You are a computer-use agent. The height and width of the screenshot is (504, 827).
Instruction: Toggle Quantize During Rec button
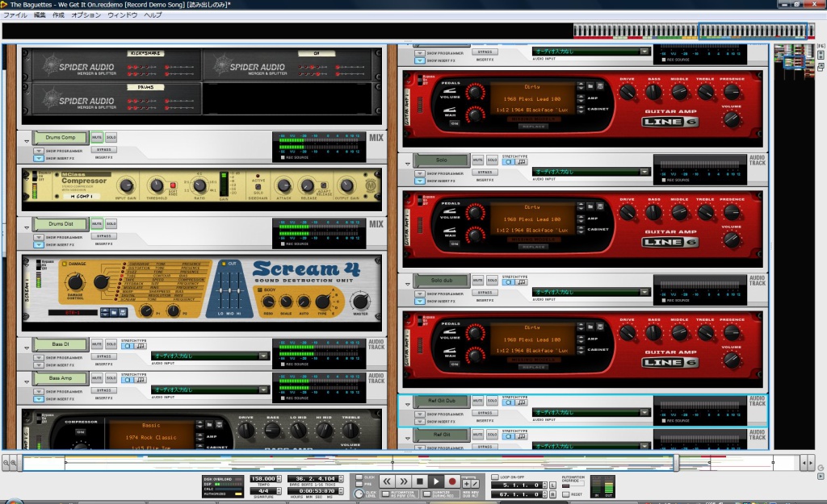point(428,494)
